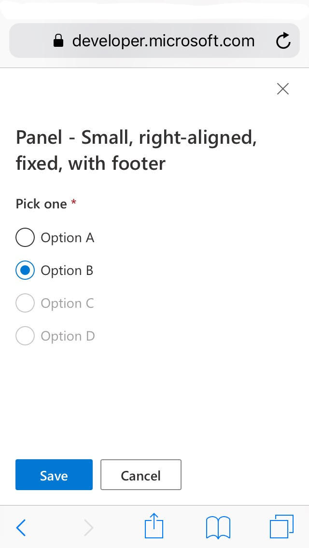
Task: Tap the disabled Option D radio button
Action: pos(25,336)
